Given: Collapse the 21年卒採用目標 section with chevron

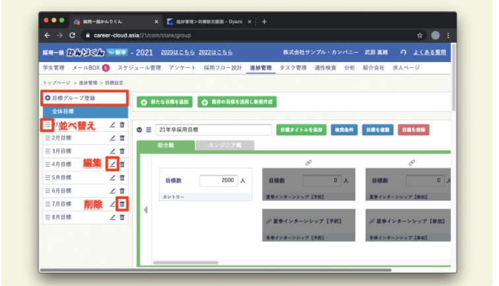Looking at the screenshot, I should tap(139, 130).
